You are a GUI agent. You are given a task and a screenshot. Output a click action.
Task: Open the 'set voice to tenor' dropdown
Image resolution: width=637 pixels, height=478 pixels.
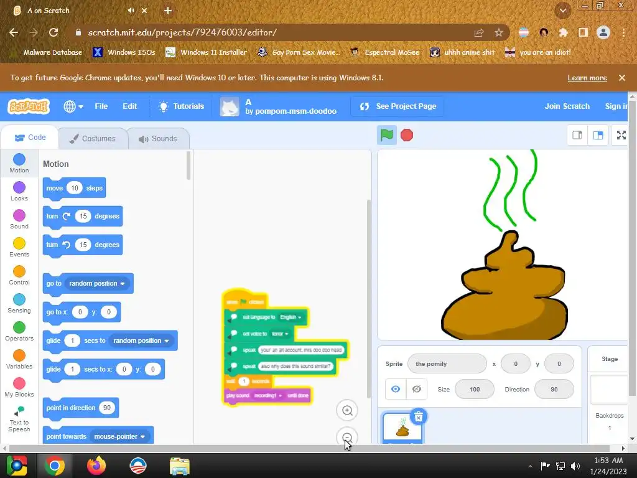280,334
